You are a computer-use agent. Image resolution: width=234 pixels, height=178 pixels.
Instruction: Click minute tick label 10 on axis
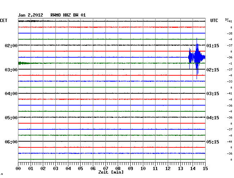[x=143, y=168]
